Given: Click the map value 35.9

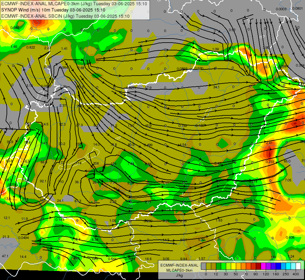Looking at the screenshot, I should (x=10, y=142).
